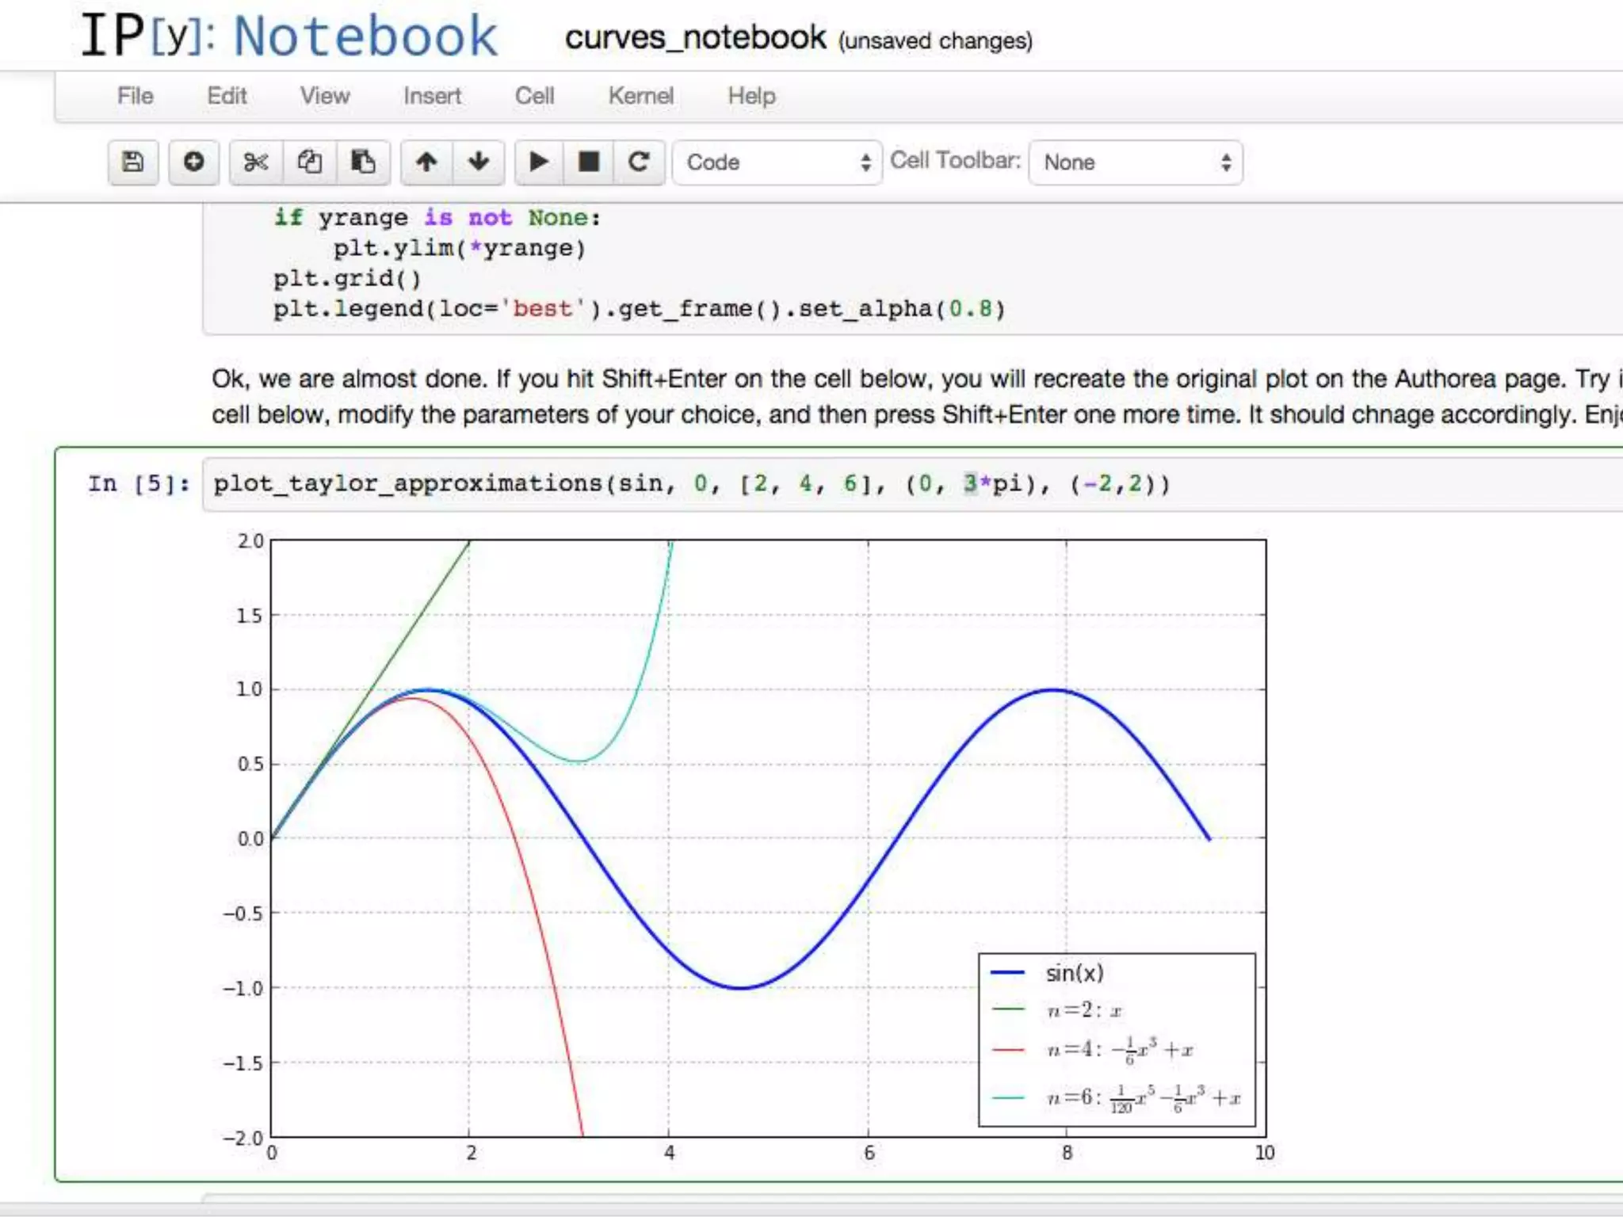Screen dimensions: 1623x1217
Task: Click the plt.legend code line in the upper cell
Action: point(639,309)
